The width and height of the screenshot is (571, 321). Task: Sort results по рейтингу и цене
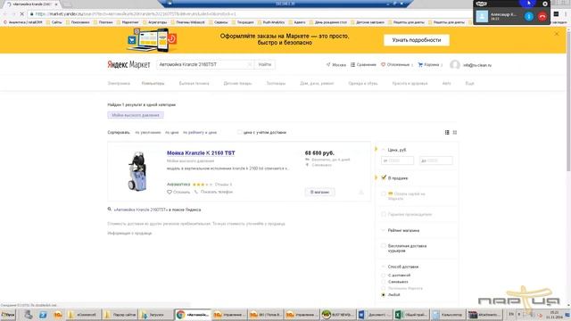click(x=200, y=133)
